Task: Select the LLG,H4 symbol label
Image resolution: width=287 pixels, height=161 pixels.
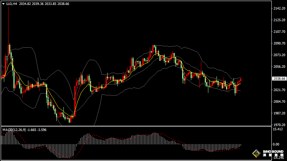Action: tap(11, 4)
